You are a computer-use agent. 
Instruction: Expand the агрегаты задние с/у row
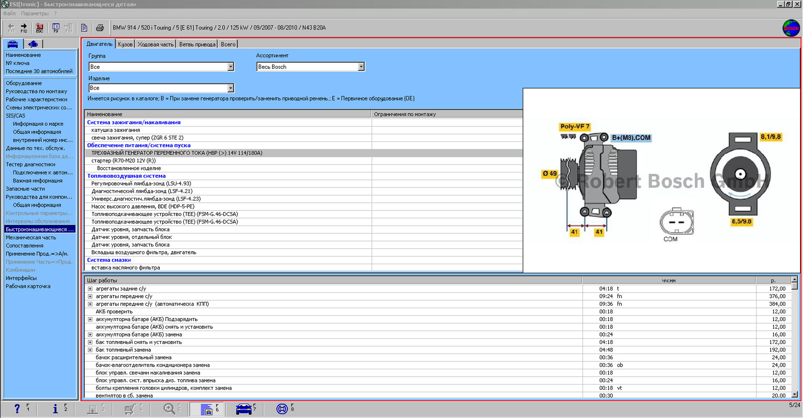[x=90, y=289]
